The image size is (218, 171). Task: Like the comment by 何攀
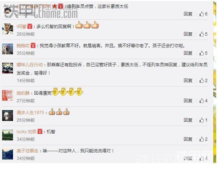point(203,34)
